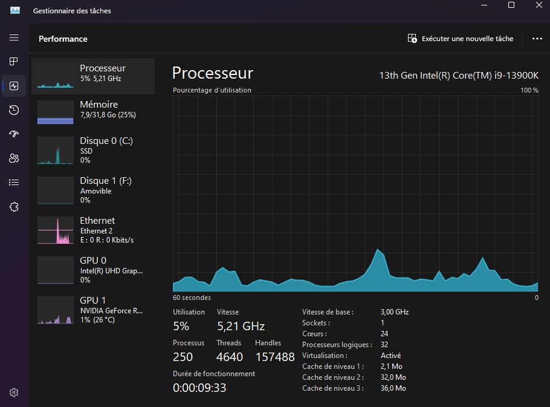Click the GPU 1 purple mini graph
Image resolution: width=550 pixels, height=407 pixels.
tap(56, 310)
